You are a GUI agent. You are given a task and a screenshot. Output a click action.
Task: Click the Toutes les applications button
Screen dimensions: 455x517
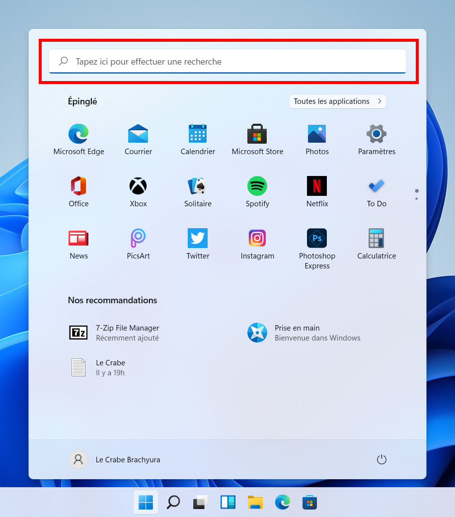coord(337,101)
